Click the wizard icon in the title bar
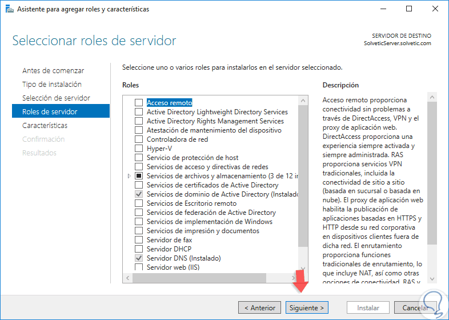 (10, 9)
